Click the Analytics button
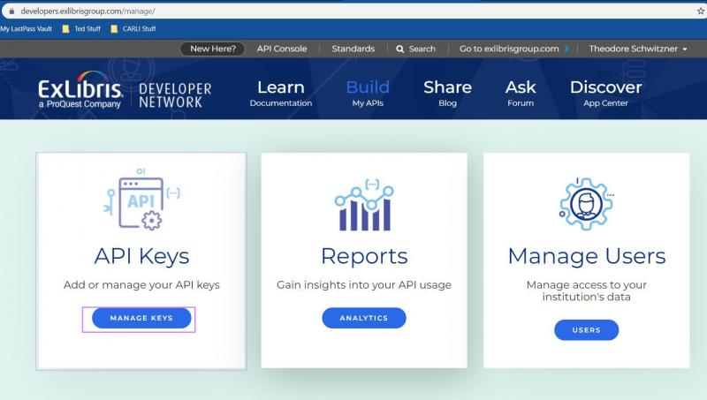Viewport: 707px width, 400px height. point(364,318)
